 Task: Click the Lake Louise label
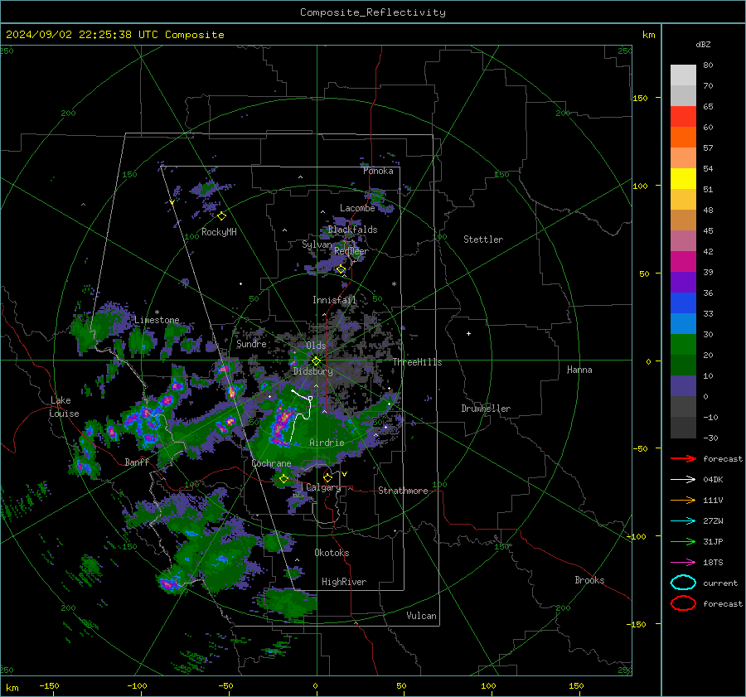point(64,407)
